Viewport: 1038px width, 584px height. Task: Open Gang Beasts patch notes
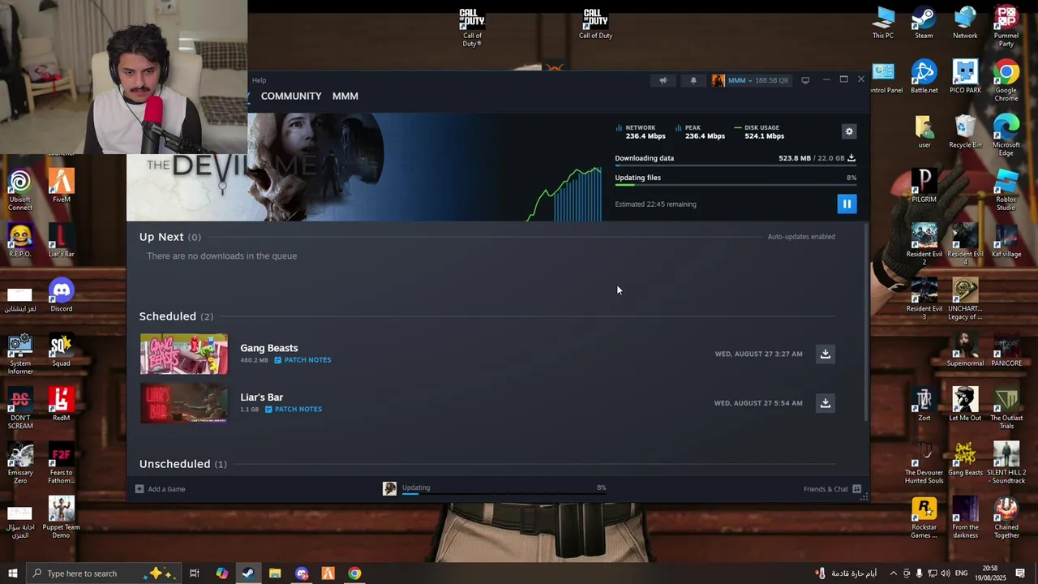tap(302, 360)
